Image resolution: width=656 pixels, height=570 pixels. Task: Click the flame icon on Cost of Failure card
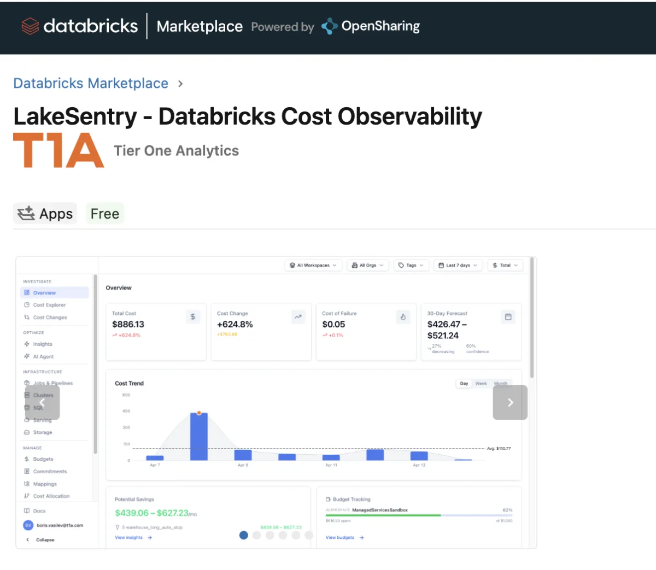[x=403, y=316]
